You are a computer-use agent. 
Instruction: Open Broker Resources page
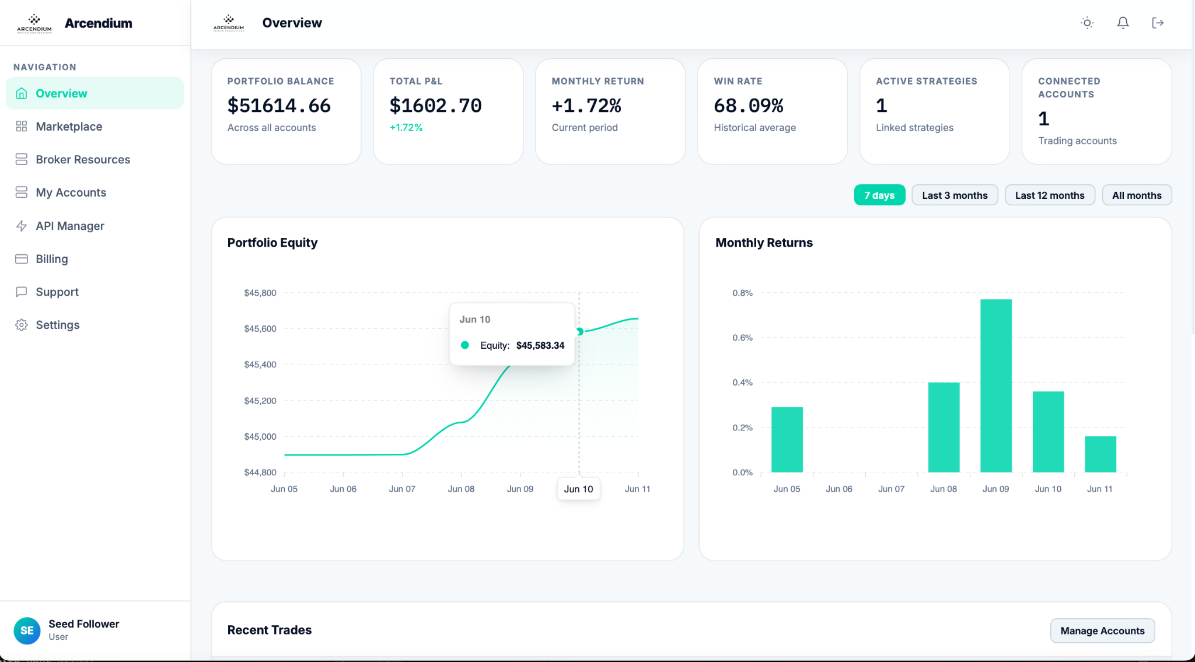95,159
